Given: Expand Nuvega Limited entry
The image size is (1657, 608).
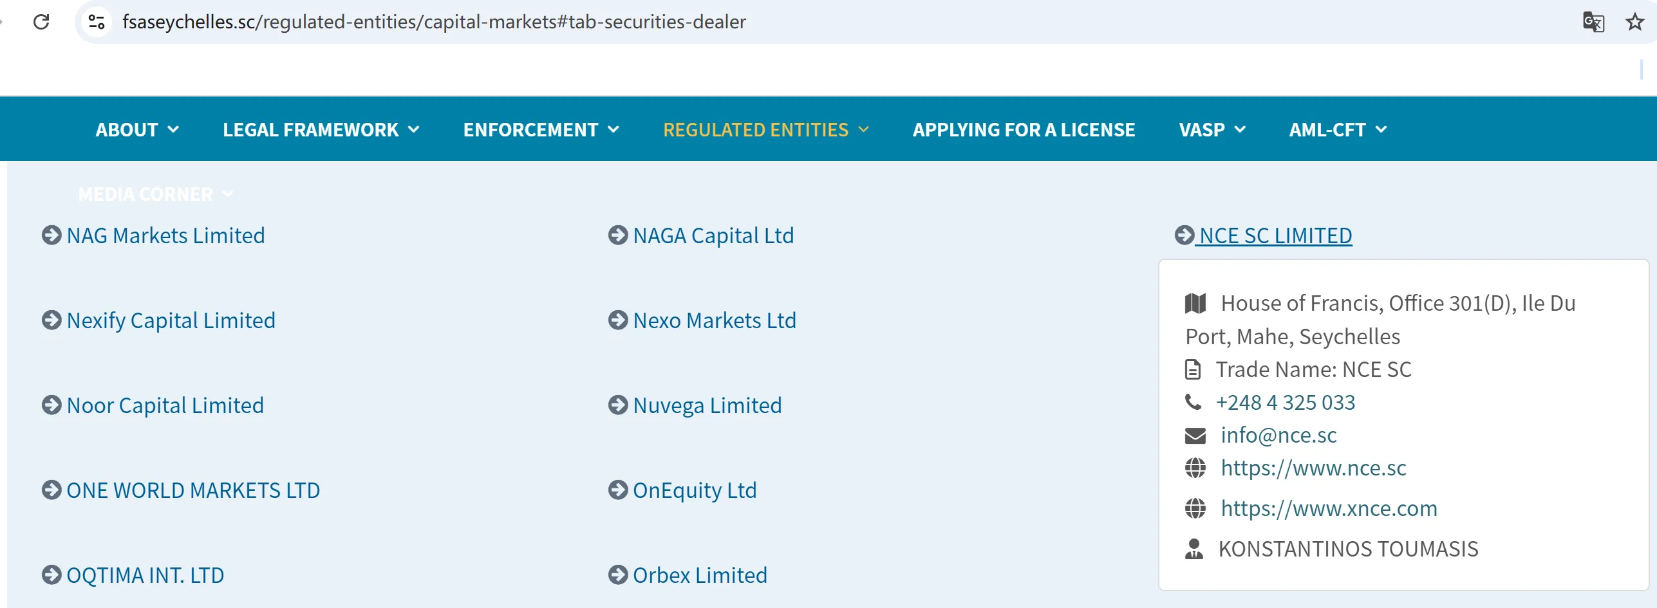Looking at the screenshot, I should point(707,406).
